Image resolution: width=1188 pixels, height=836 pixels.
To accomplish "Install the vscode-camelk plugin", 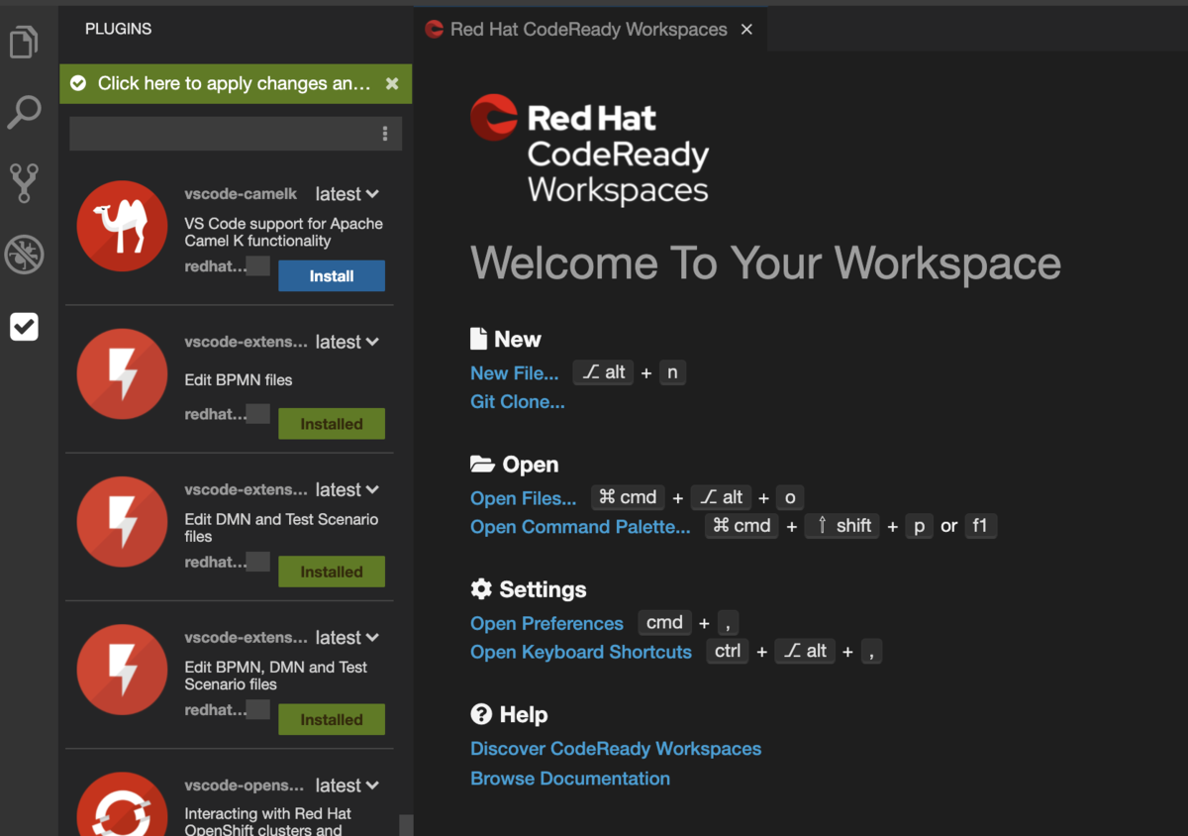I will [x=332, y=276].
